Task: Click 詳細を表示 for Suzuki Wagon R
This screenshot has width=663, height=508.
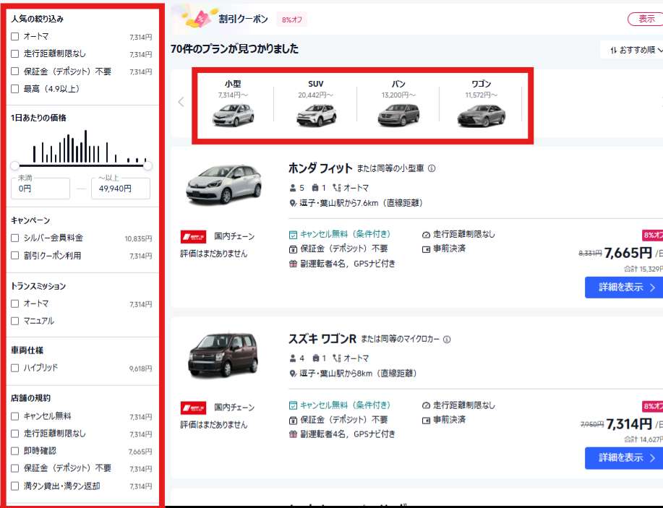Action: point(624,458)
